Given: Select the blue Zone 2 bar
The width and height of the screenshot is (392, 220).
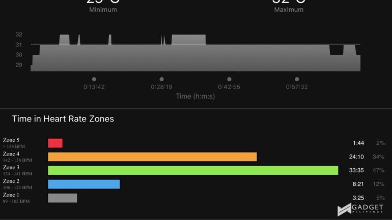Looking at the screenshot, I should 84,184.
